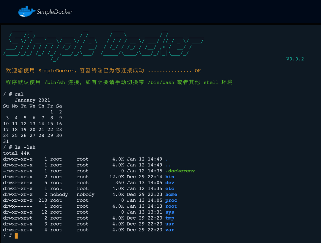Open the var directory entry
This screenshot has width=321, height=243.
pos(169,230)
